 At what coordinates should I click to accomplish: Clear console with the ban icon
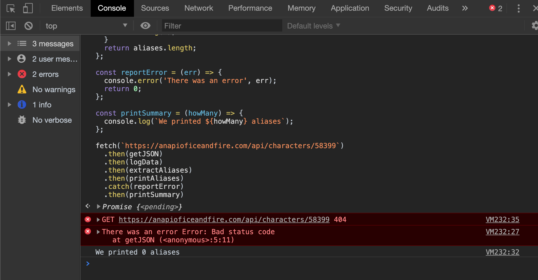[29, 26]
